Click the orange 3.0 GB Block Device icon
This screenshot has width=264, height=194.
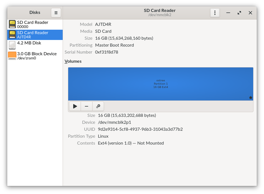12,56
